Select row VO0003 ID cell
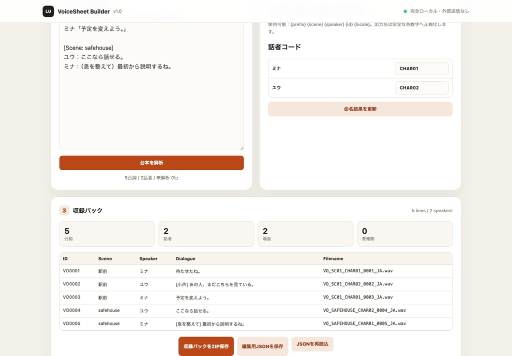The image size is (512, 356). tap(71, 297)
